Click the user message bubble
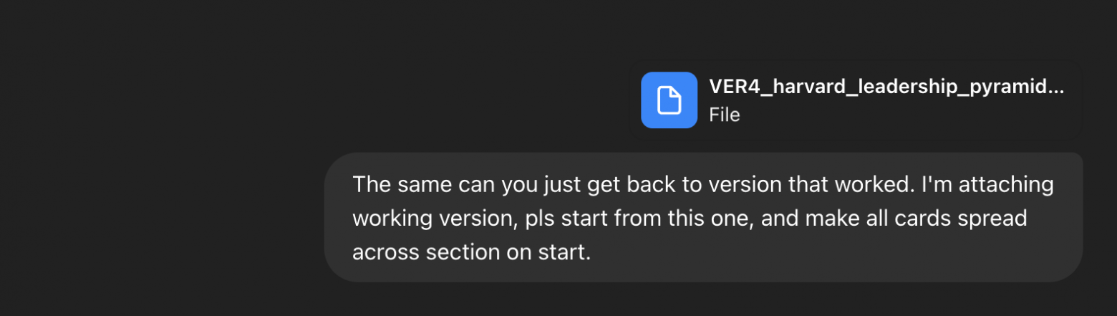This screenshot has height=316, width=1117. [x=703, y=217]
